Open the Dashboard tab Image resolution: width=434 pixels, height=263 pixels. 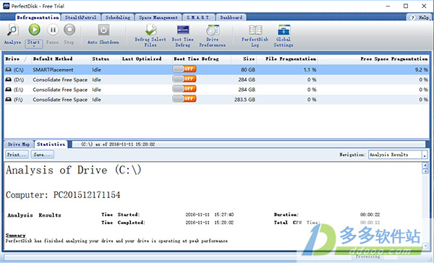[x=231, y=17]
